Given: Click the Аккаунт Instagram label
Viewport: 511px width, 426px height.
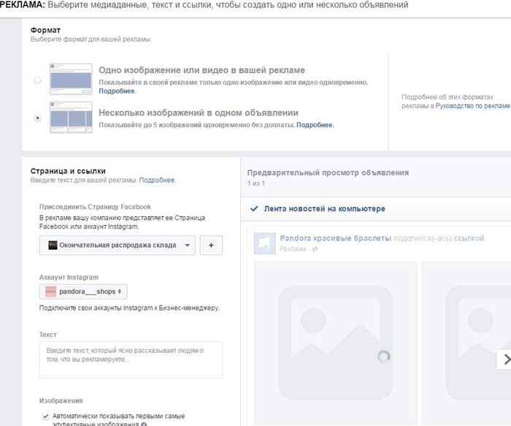Looking at the screenshot, I should tap(69, 277).
